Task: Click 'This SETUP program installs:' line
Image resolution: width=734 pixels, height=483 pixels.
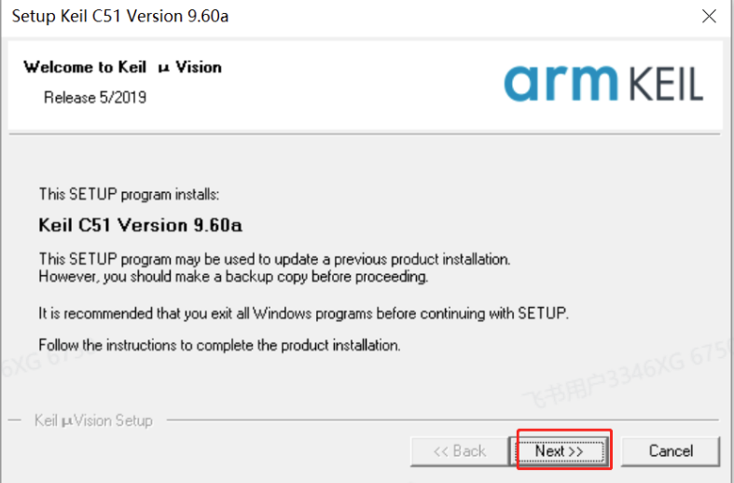Action: [x=129, y=195]
